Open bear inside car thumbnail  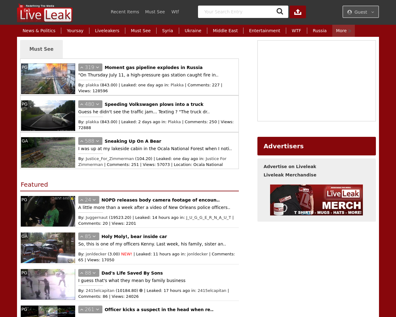tap(48, 248)
